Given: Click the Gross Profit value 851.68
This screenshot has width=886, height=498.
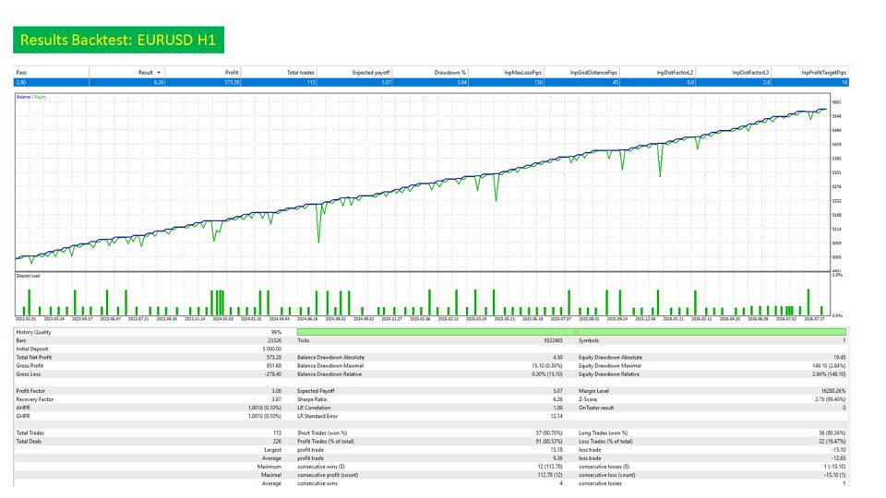Looking at the screenshot, I should [x=273, y=366].
